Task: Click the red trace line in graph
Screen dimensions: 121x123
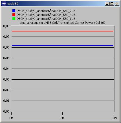Action: (63, 31)
